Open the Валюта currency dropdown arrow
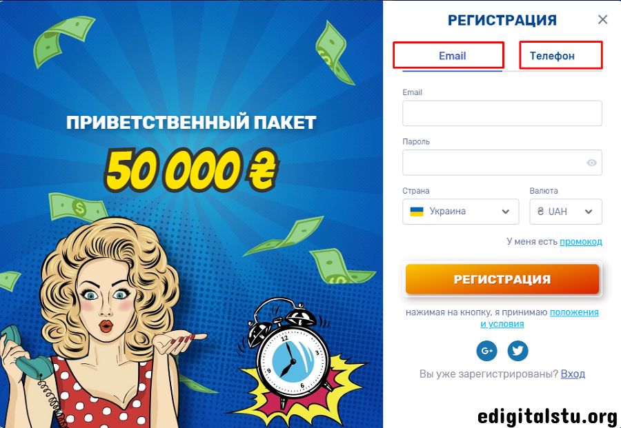Screen dimensions: 621x428 pyautogui.click(x=589, y=212)
